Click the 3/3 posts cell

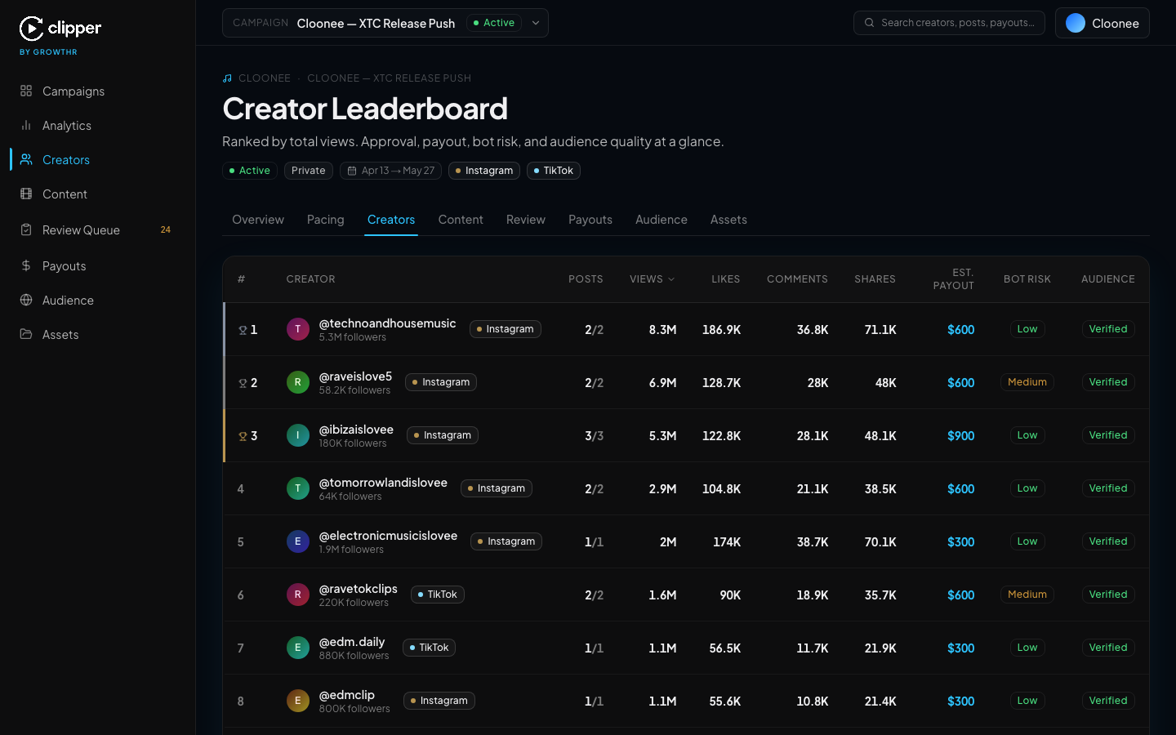click(594, 436)
